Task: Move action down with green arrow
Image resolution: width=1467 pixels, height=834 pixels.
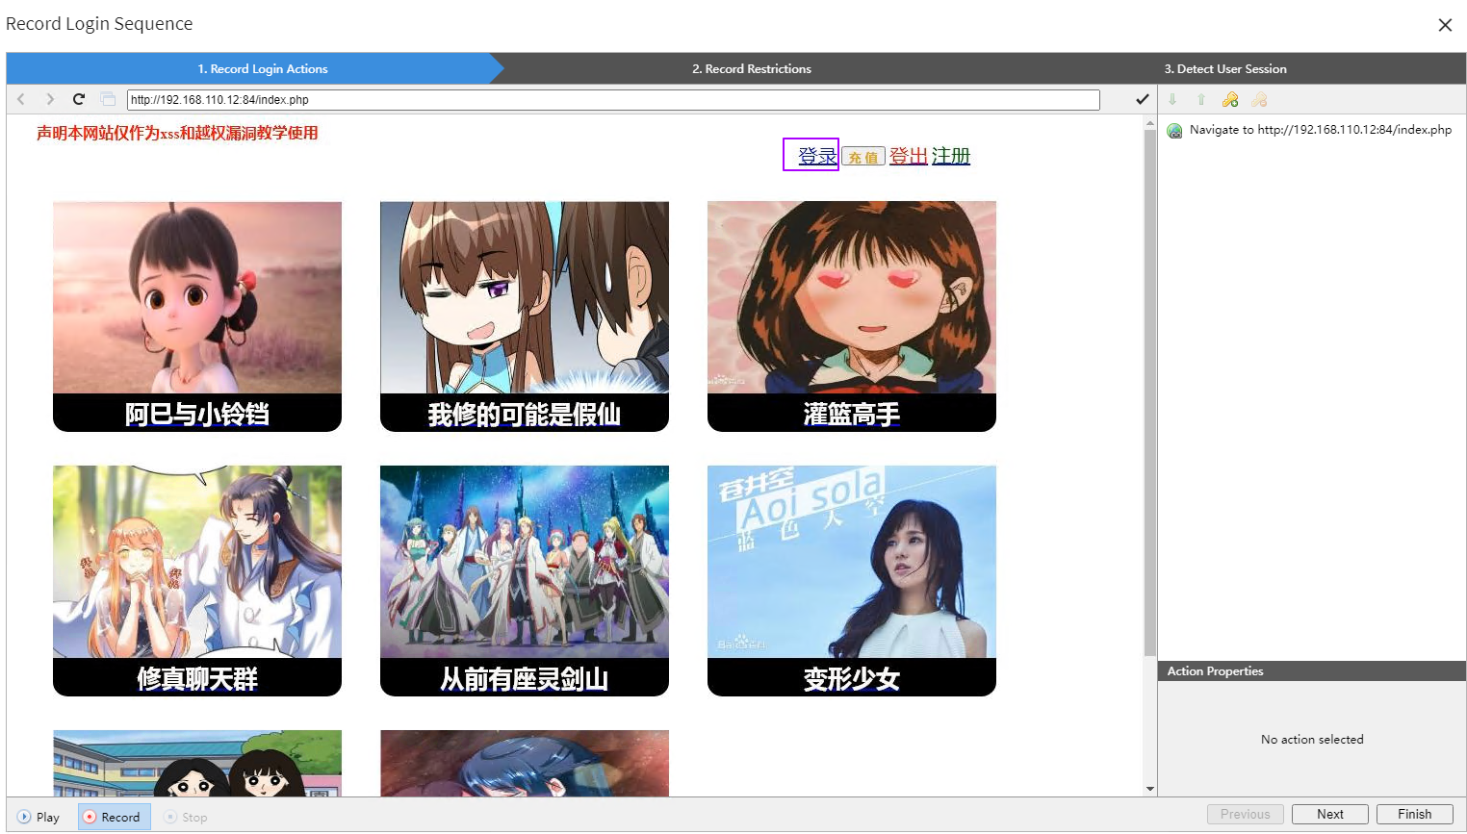Action: (x=1172, y=99)
